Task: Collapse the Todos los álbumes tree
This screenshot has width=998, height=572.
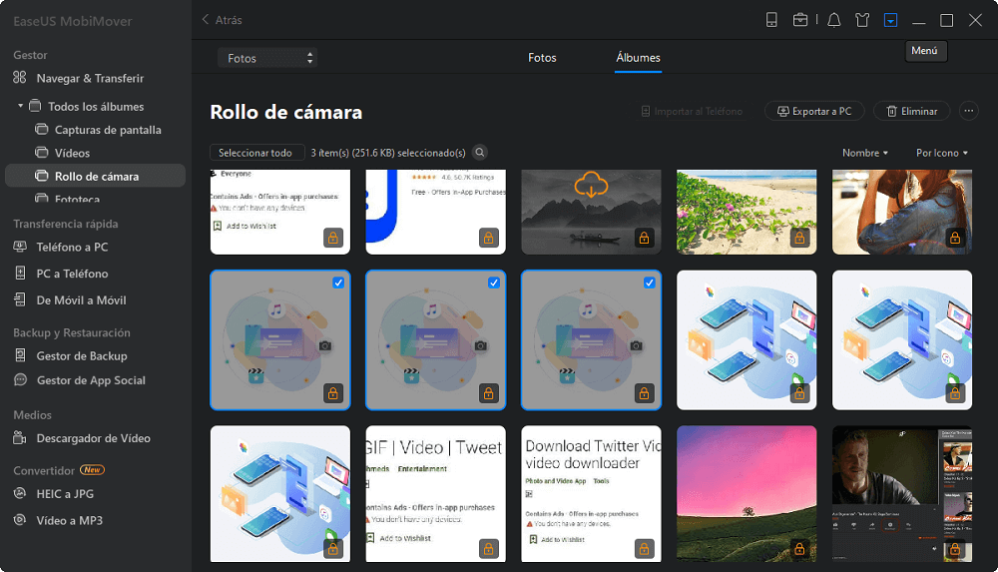Action: pos(20,106)
